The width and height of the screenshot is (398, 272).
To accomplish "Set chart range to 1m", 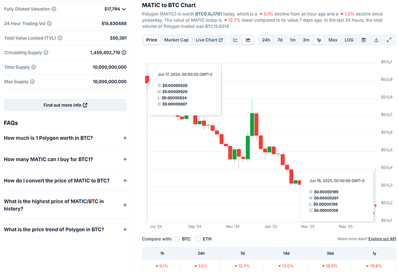I will coord(292,40).
